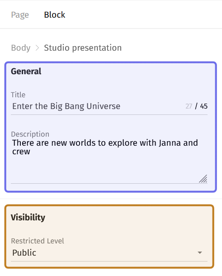Click into the Description text area
The width and height of the screenshot is (222, 276).
pyautogui.click(x=109, y=161)
